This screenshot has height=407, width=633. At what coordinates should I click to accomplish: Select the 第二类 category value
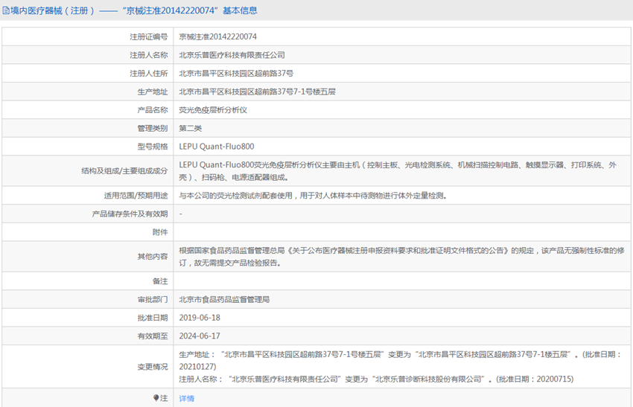[190, 128]
